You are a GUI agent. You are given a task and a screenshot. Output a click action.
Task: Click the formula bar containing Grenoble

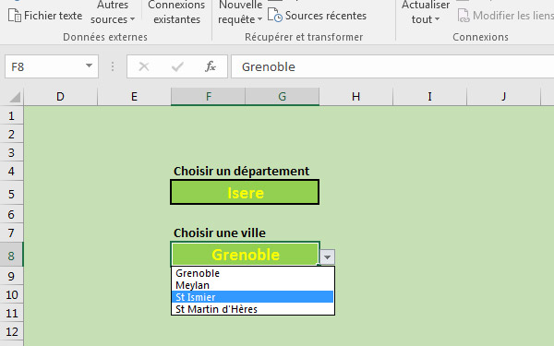tap(392, 66)
